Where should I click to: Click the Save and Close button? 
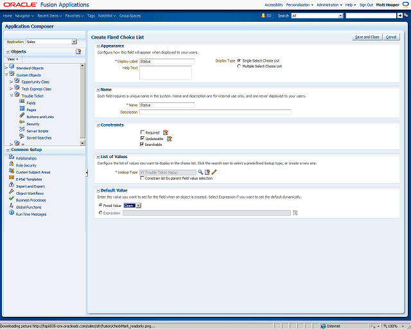click(x=367, y=37)
